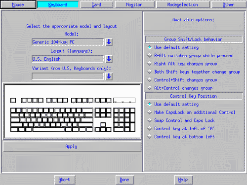Open the keyboard Model dropdown arrow
The width and height of the screenshot is (247, 185).
(109, 42)
